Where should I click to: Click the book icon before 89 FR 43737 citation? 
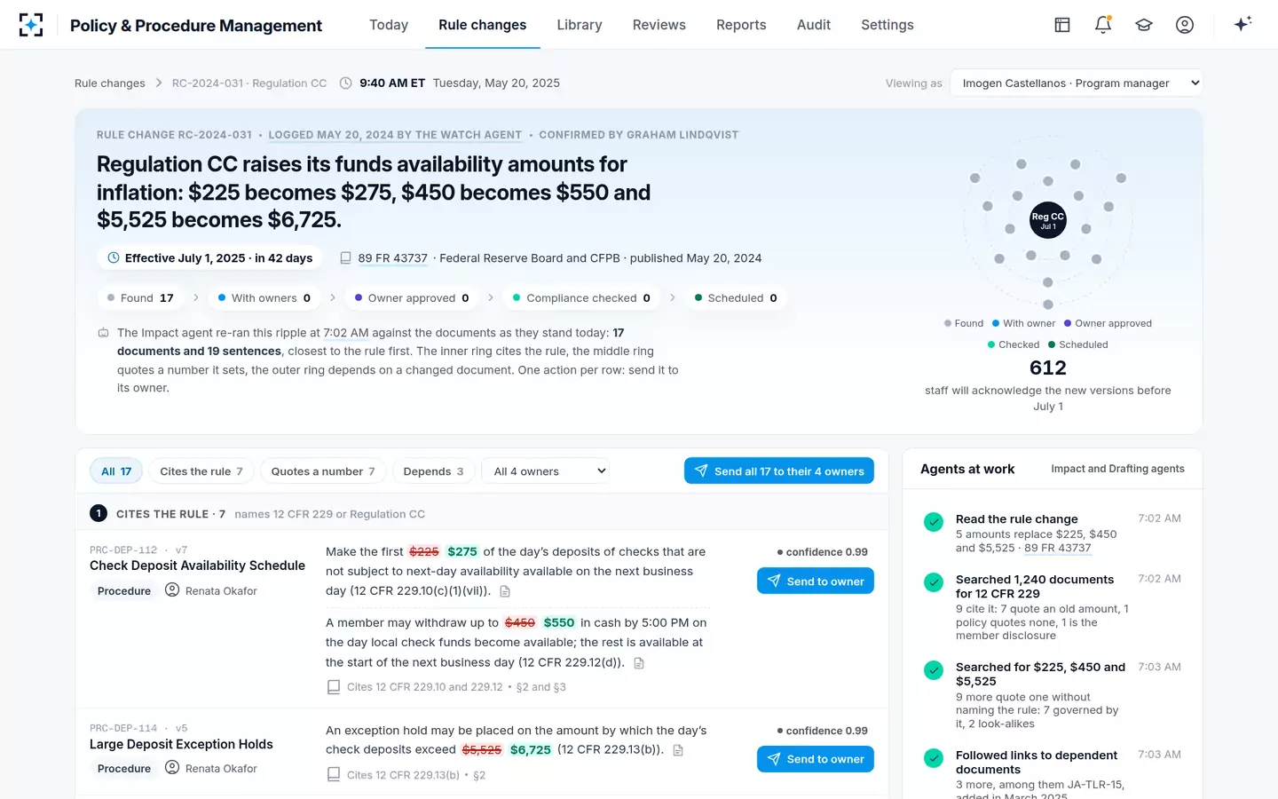(x=345, y=258)
